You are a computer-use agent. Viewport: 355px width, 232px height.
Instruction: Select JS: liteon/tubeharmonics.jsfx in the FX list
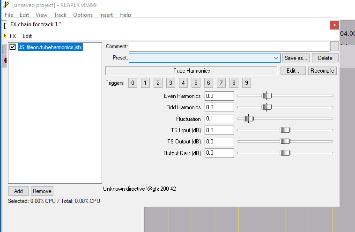[x=50, y=47]
